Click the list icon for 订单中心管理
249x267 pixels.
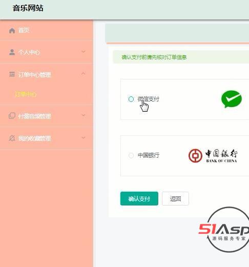pos(12,74)
